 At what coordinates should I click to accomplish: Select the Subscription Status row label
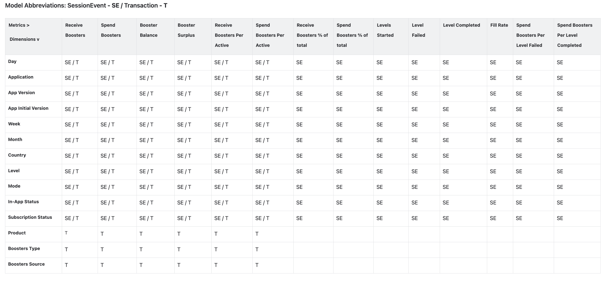pyautogui.click(x=30, y=217)
